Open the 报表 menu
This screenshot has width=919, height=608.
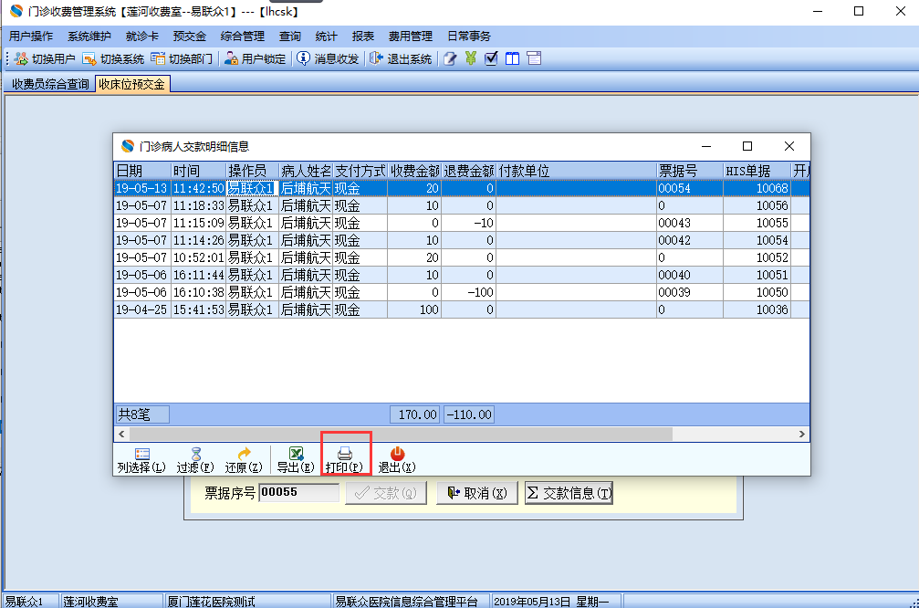coord(363,37)
